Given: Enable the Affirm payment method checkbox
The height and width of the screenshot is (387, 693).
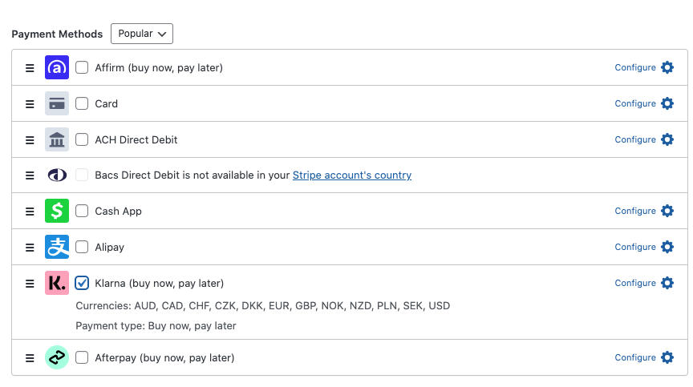Looking at the screenshot, I should click(82, 68).
